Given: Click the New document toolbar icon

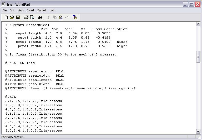Looking at the screenshot, I should (6, 17).
